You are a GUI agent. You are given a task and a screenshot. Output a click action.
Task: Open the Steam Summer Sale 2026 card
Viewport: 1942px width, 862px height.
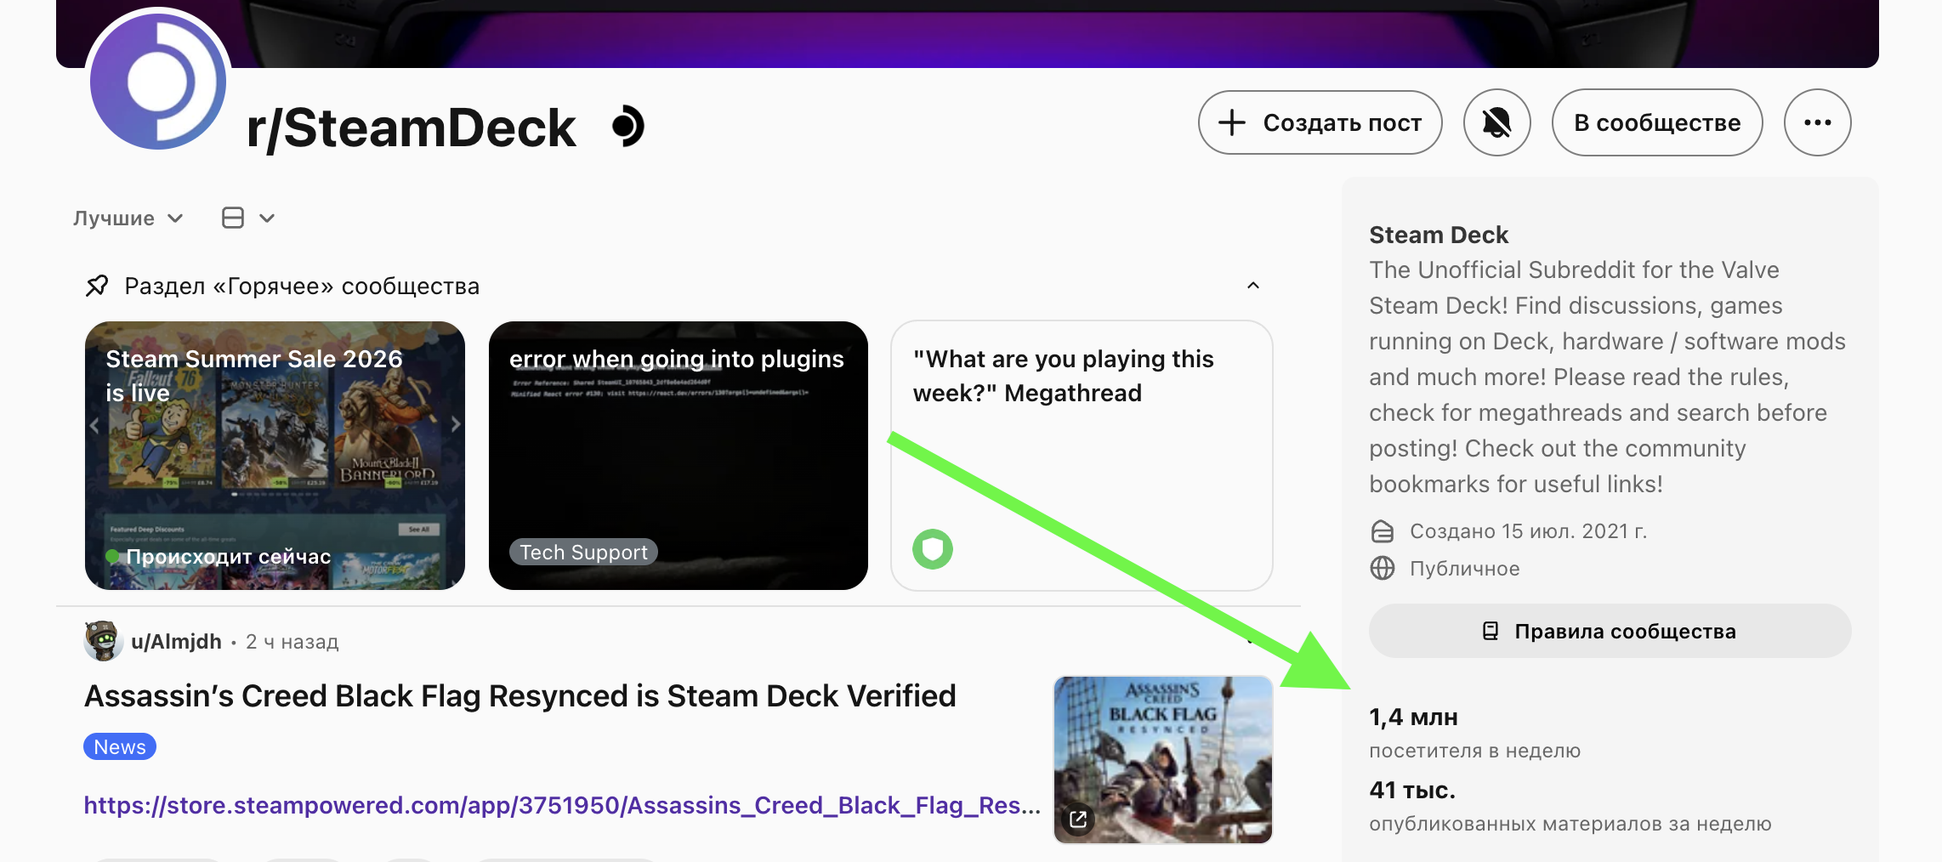coord(275,456)
